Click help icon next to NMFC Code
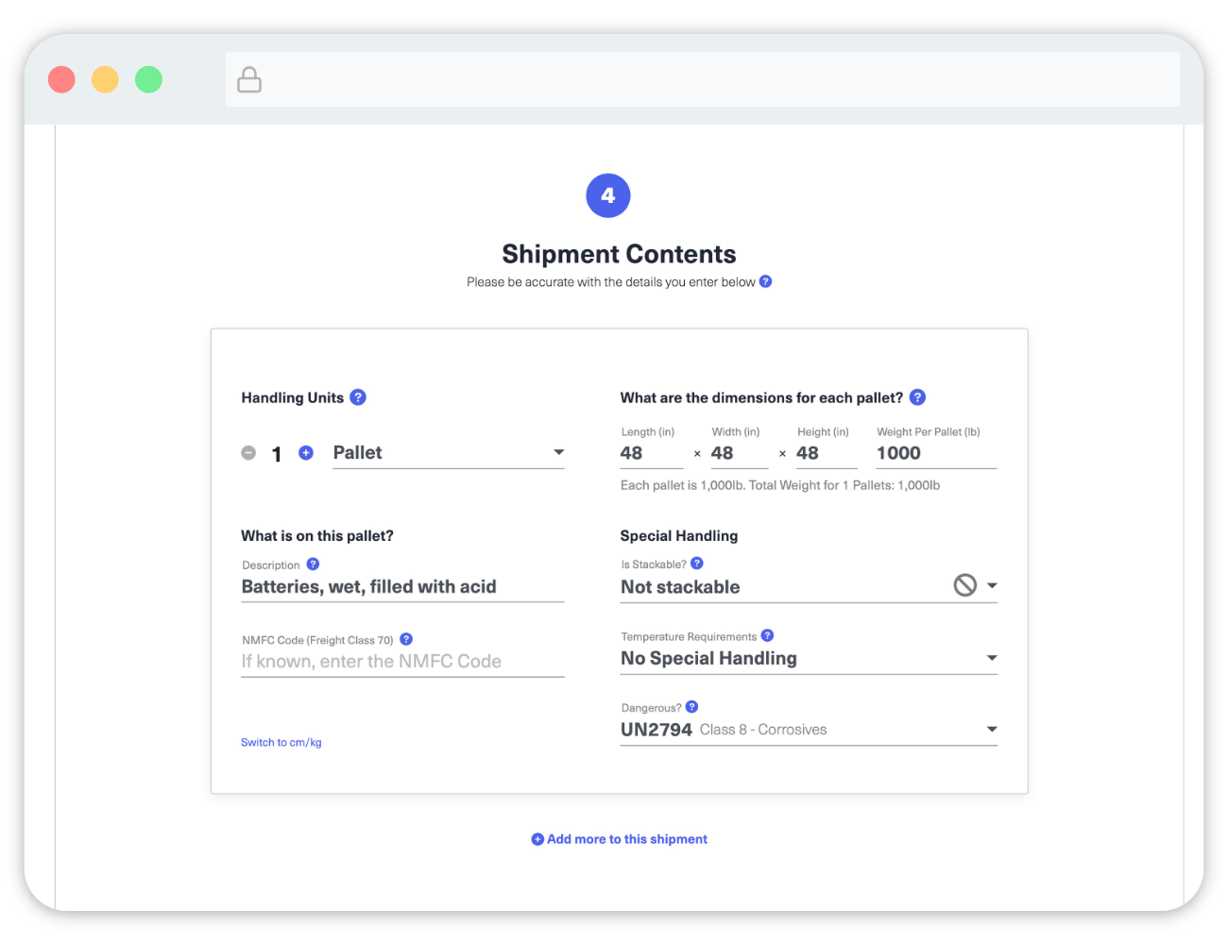This screenshot has width=1228, height=944. 406,639
